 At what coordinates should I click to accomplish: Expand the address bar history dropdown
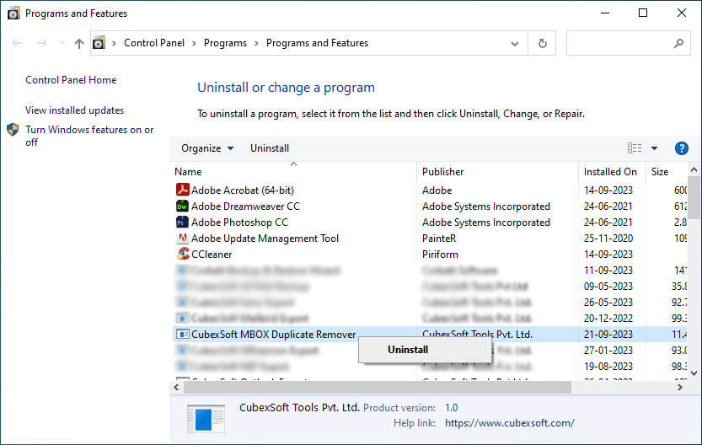(x=515, y=44)
